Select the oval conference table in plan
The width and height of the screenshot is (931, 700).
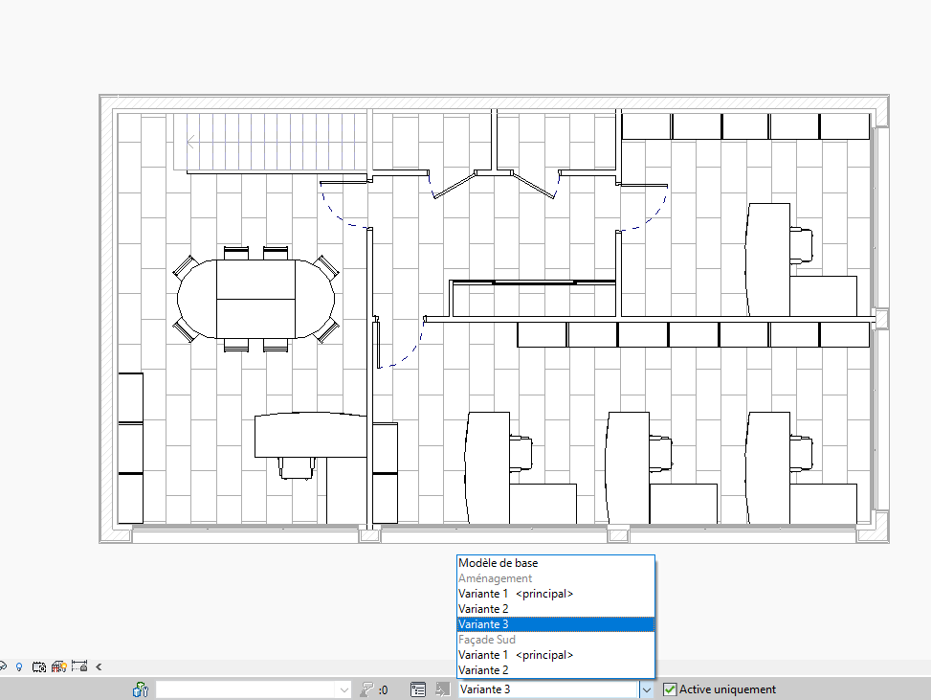pyautogui.click(x=255, y=299)
